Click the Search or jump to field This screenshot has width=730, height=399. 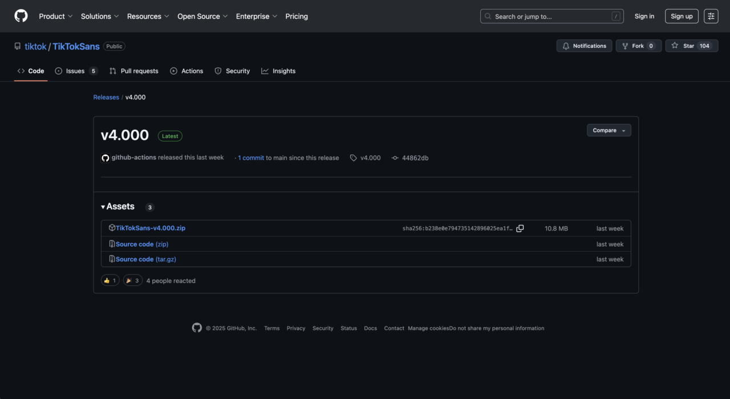(x=552, y=17)
